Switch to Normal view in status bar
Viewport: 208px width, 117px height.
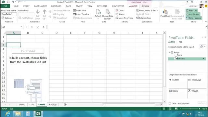[164, 109]
